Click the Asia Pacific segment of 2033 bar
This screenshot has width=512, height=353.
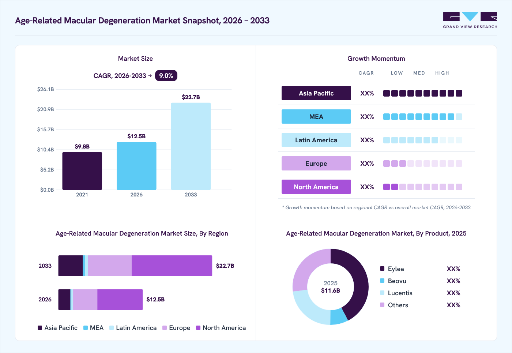coord(71,266)
